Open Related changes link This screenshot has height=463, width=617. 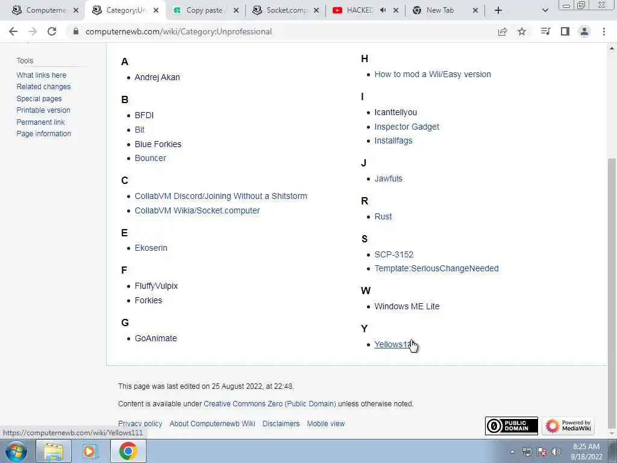coord(43,87)
